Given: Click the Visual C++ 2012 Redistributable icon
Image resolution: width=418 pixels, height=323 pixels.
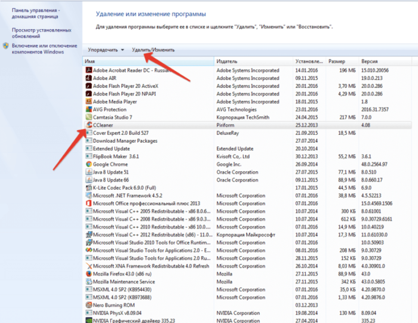Looking at the screenshot, I should (x=89, y=235).
